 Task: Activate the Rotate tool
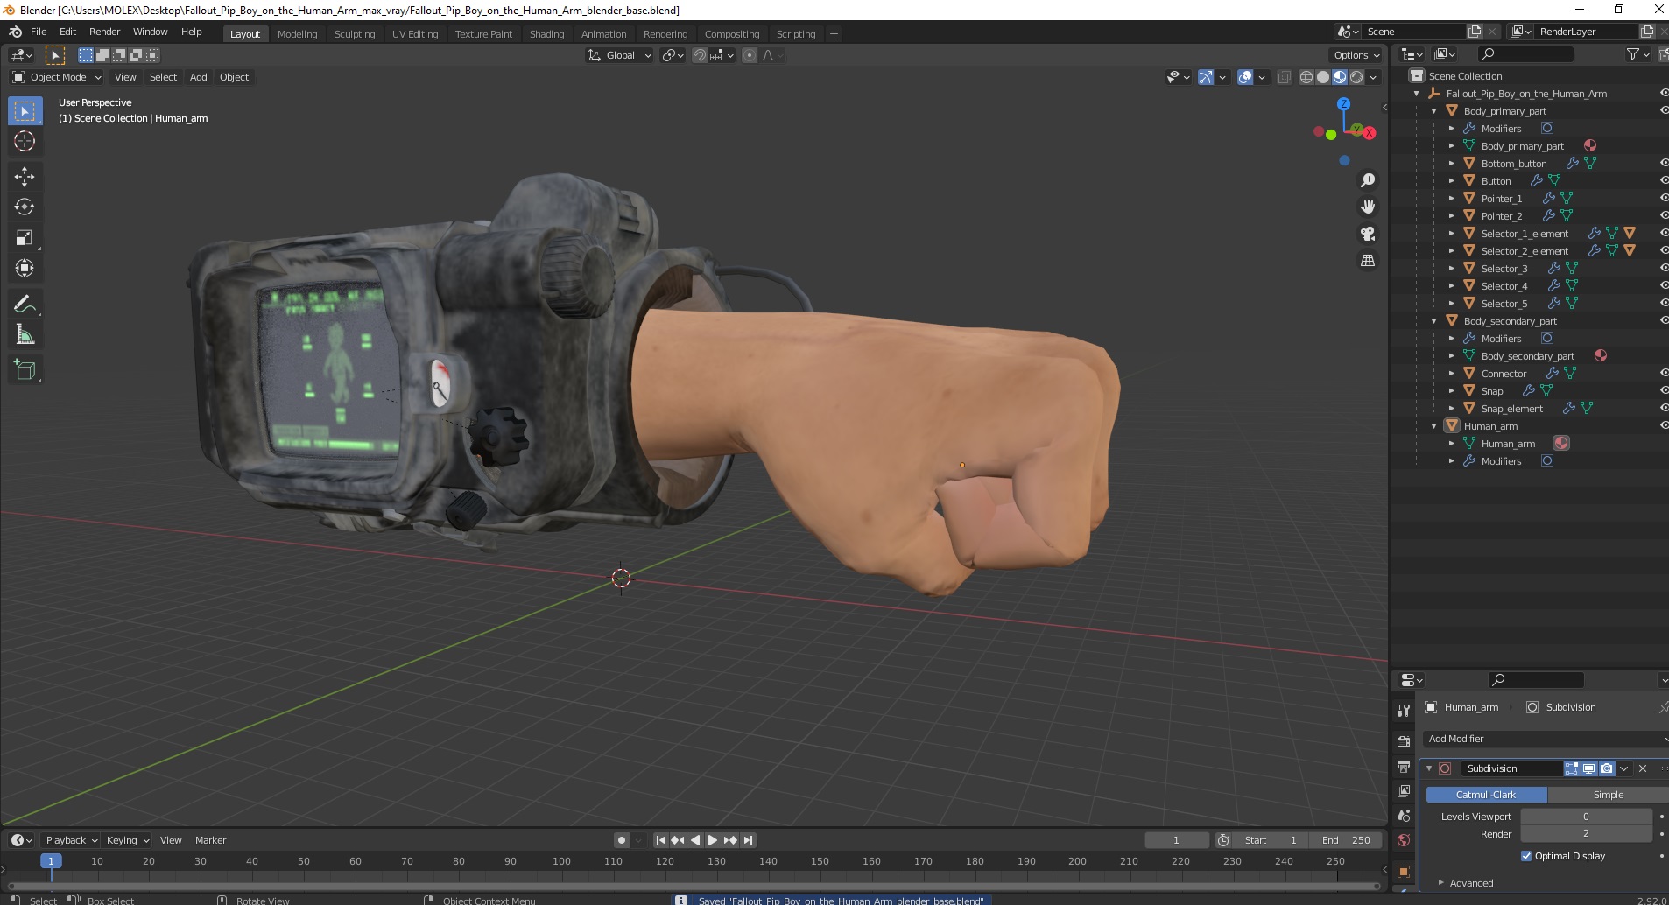tap(25, 207)
